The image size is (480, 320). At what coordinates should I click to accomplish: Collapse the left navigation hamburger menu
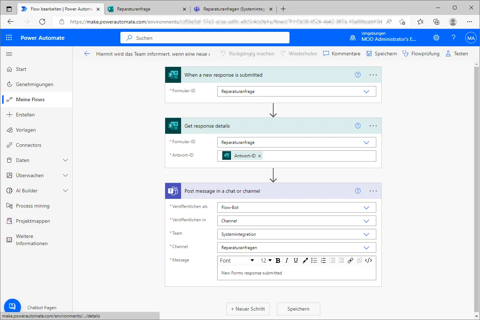(9, 54)
